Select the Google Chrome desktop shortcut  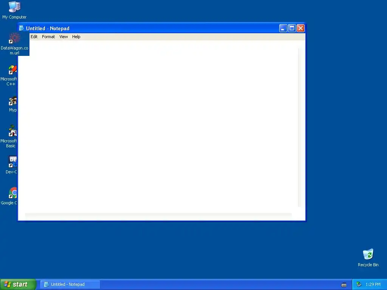coord(9,196)
